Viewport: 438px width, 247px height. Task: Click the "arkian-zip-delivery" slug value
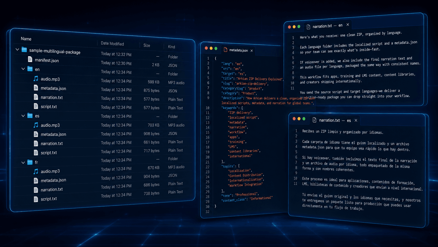pos(251,84)
